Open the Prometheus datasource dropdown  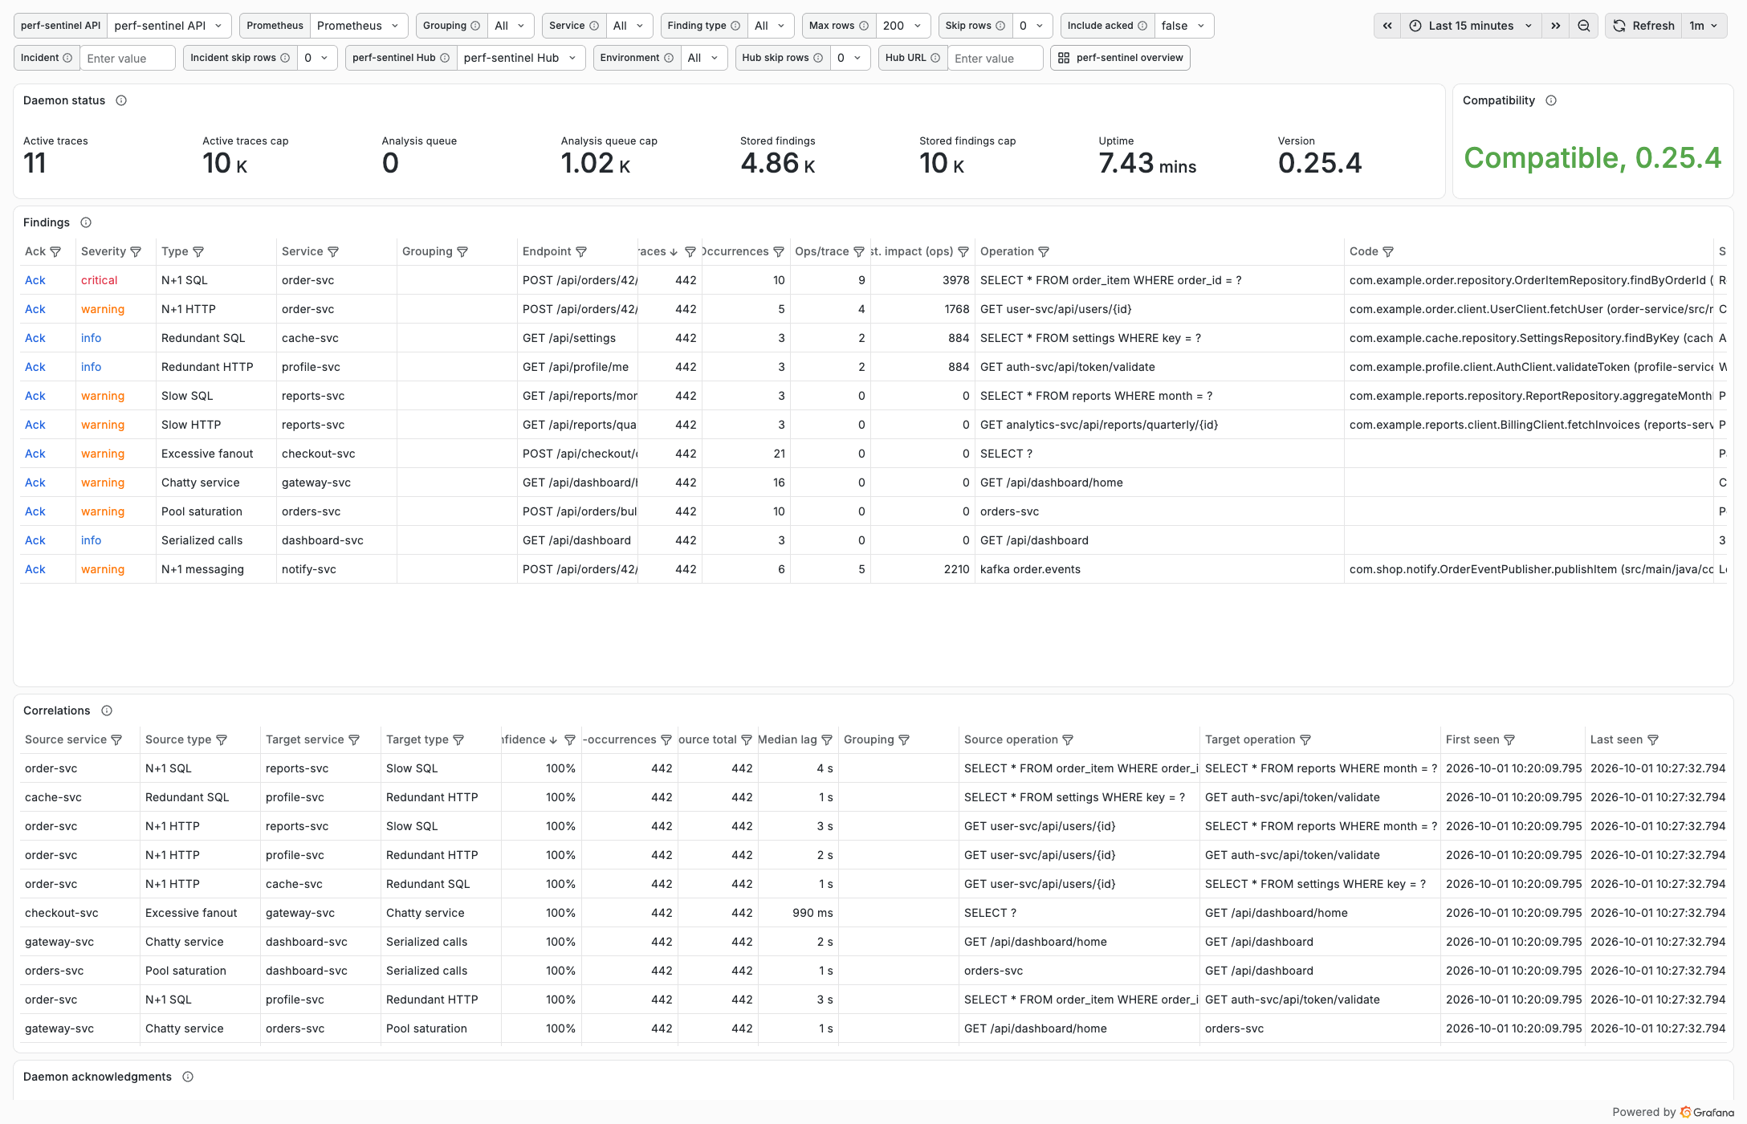(x=359, y=26)
